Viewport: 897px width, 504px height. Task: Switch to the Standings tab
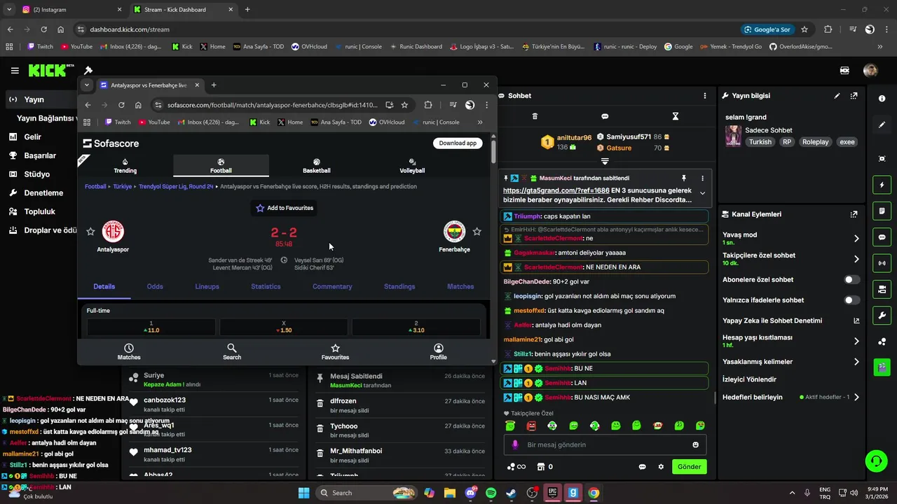(x=399, y=286)
